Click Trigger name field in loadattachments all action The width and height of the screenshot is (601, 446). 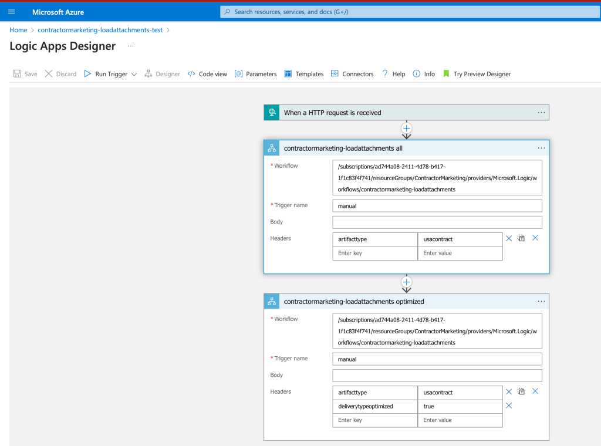click(437, 206)
